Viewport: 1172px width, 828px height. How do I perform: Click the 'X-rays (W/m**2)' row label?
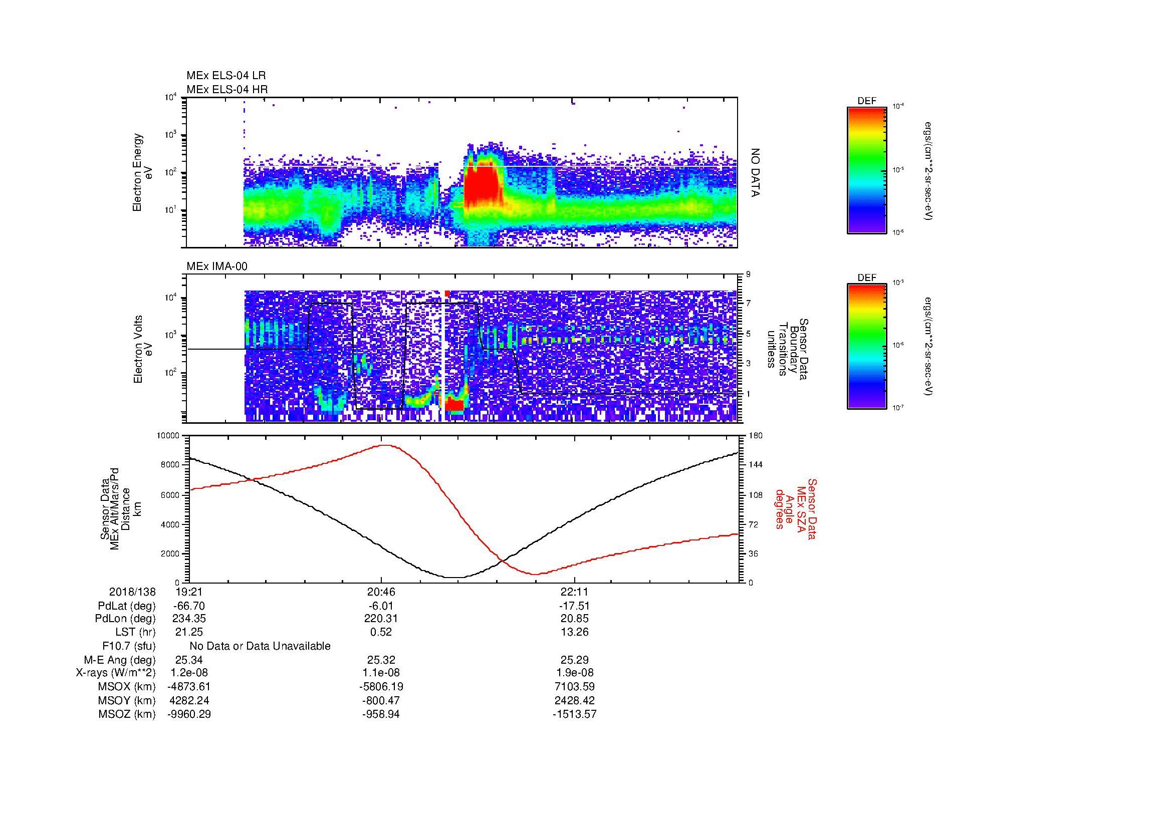click(116, 673)
